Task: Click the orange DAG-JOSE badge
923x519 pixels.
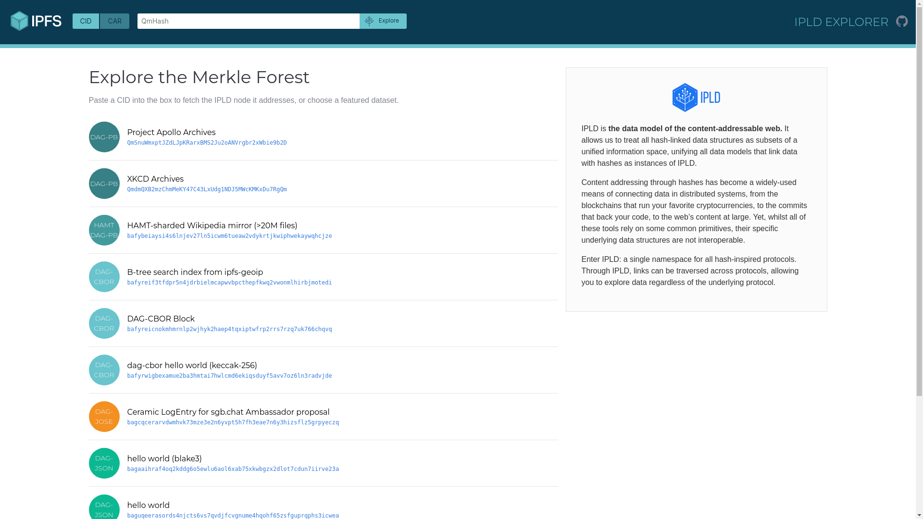Action: [x=104, y=417]
